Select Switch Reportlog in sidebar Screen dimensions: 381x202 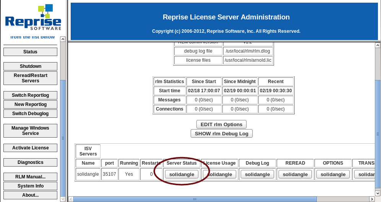[31, 95]
